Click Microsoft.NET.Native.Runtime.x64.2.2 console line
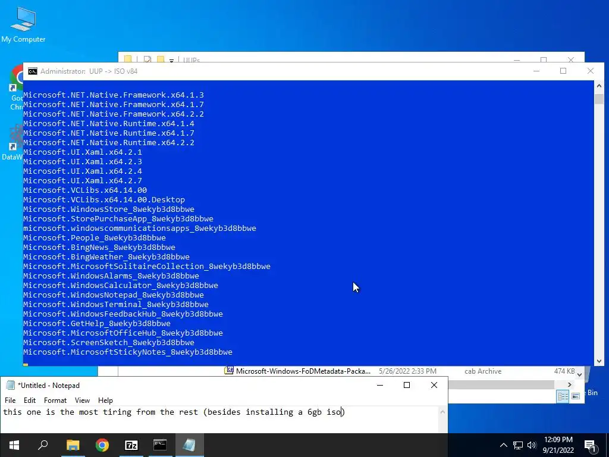Image resolution: width=609 pixels, height=457 pixels. pos(109,142)
